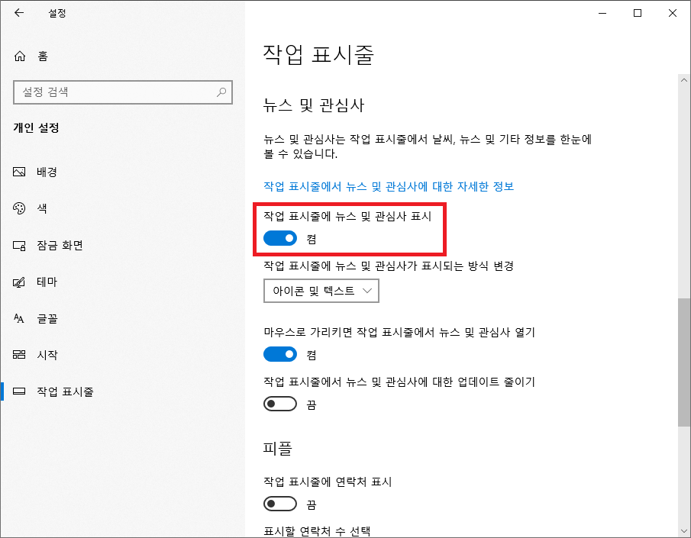Turn on 작업 표시줄에 연락처 표시 toggle
The height and width of the screenshot is (538, 691).
(x=280, y=504)
